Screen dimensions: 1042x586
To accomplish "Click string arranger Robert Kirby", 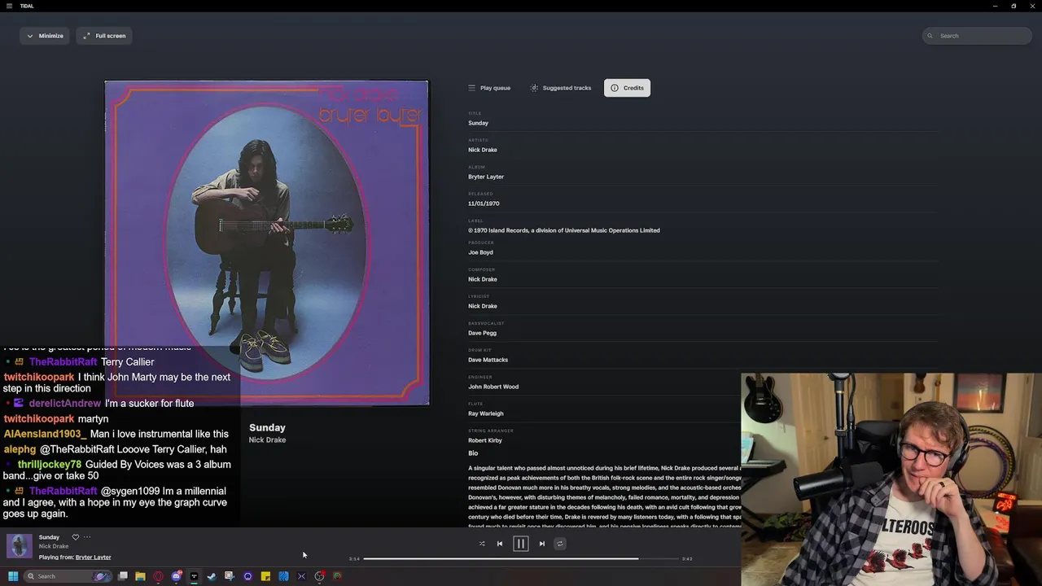I will point(485,440).
